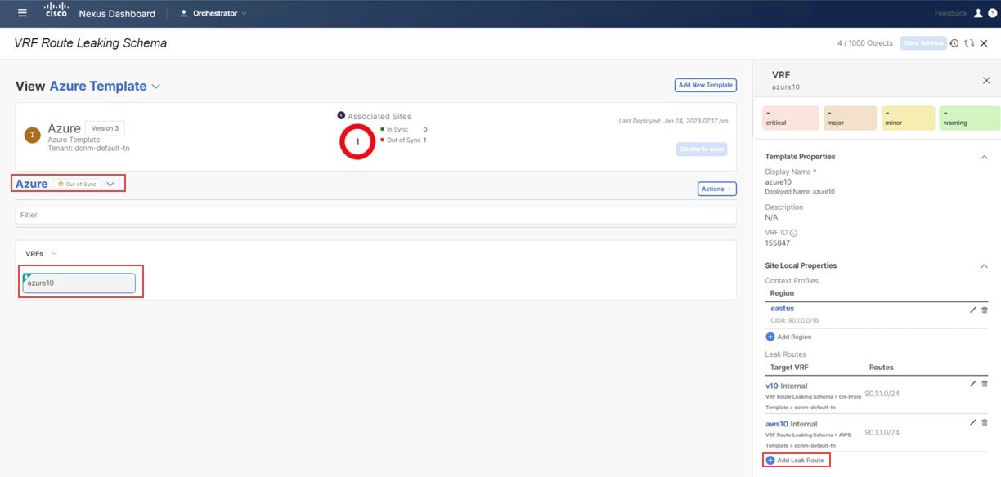Click the Nexus Dashboard title

coord(117,13)
